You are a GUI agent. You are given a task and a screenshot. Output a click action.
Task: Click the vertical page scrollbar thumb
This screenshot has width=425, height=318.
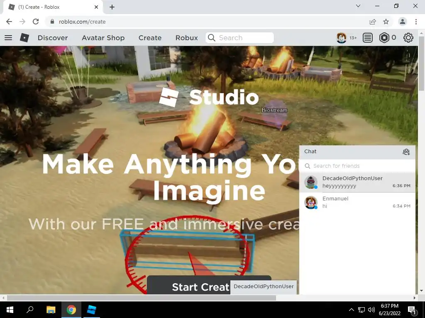(x=421, y=63)
